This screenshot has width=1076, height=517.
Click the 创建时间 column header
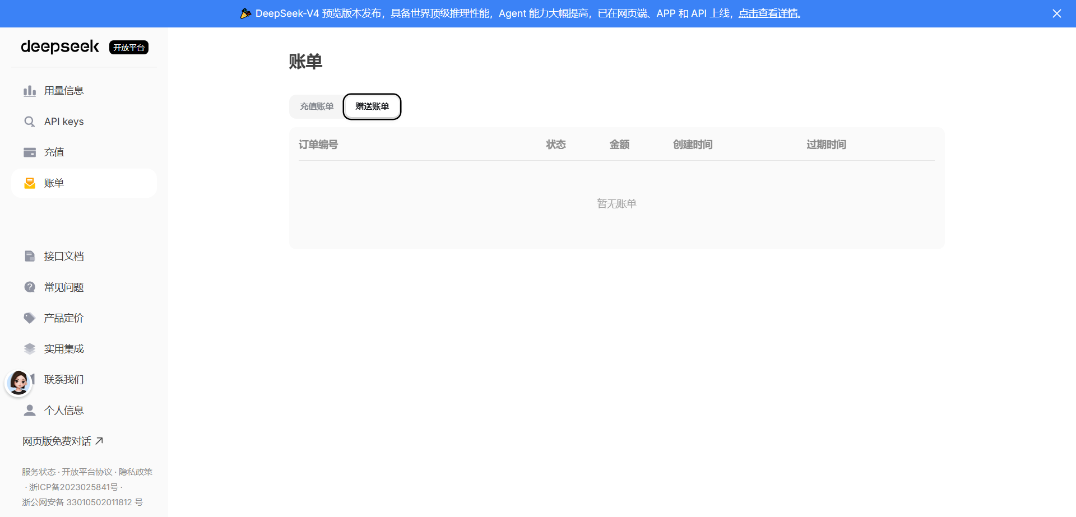(x=693, y=145)
